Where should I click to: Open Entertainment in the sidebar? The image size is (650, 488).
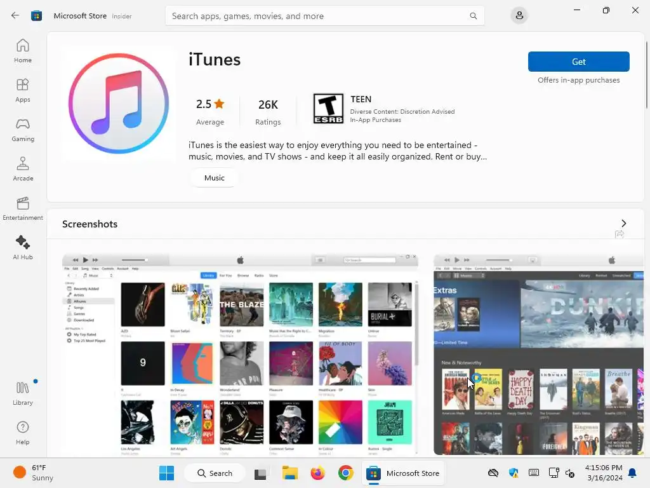[23, 208]
